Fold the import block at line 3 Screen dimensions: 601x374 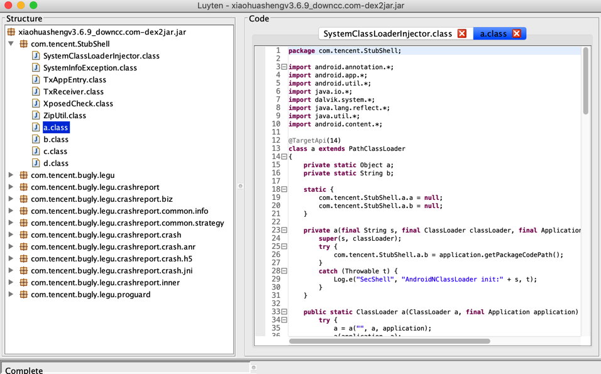point(284,67)
